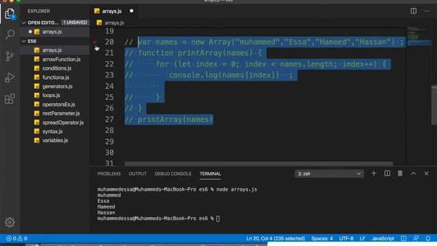Open the Search view in activity bar
The height and width of the screenshot is (246, 437).
[x=10, y=34]
